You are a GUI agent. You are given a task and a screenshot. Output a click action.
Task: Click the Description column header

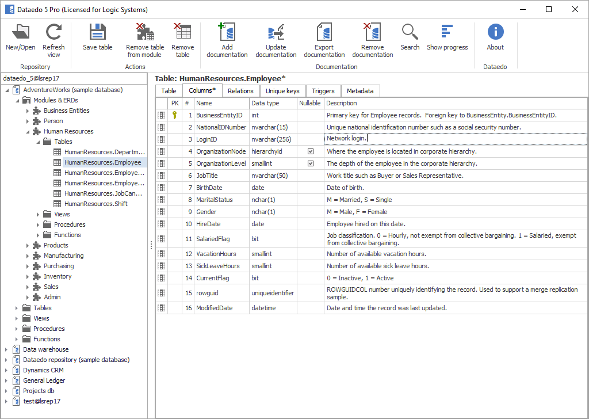[456, 103]
